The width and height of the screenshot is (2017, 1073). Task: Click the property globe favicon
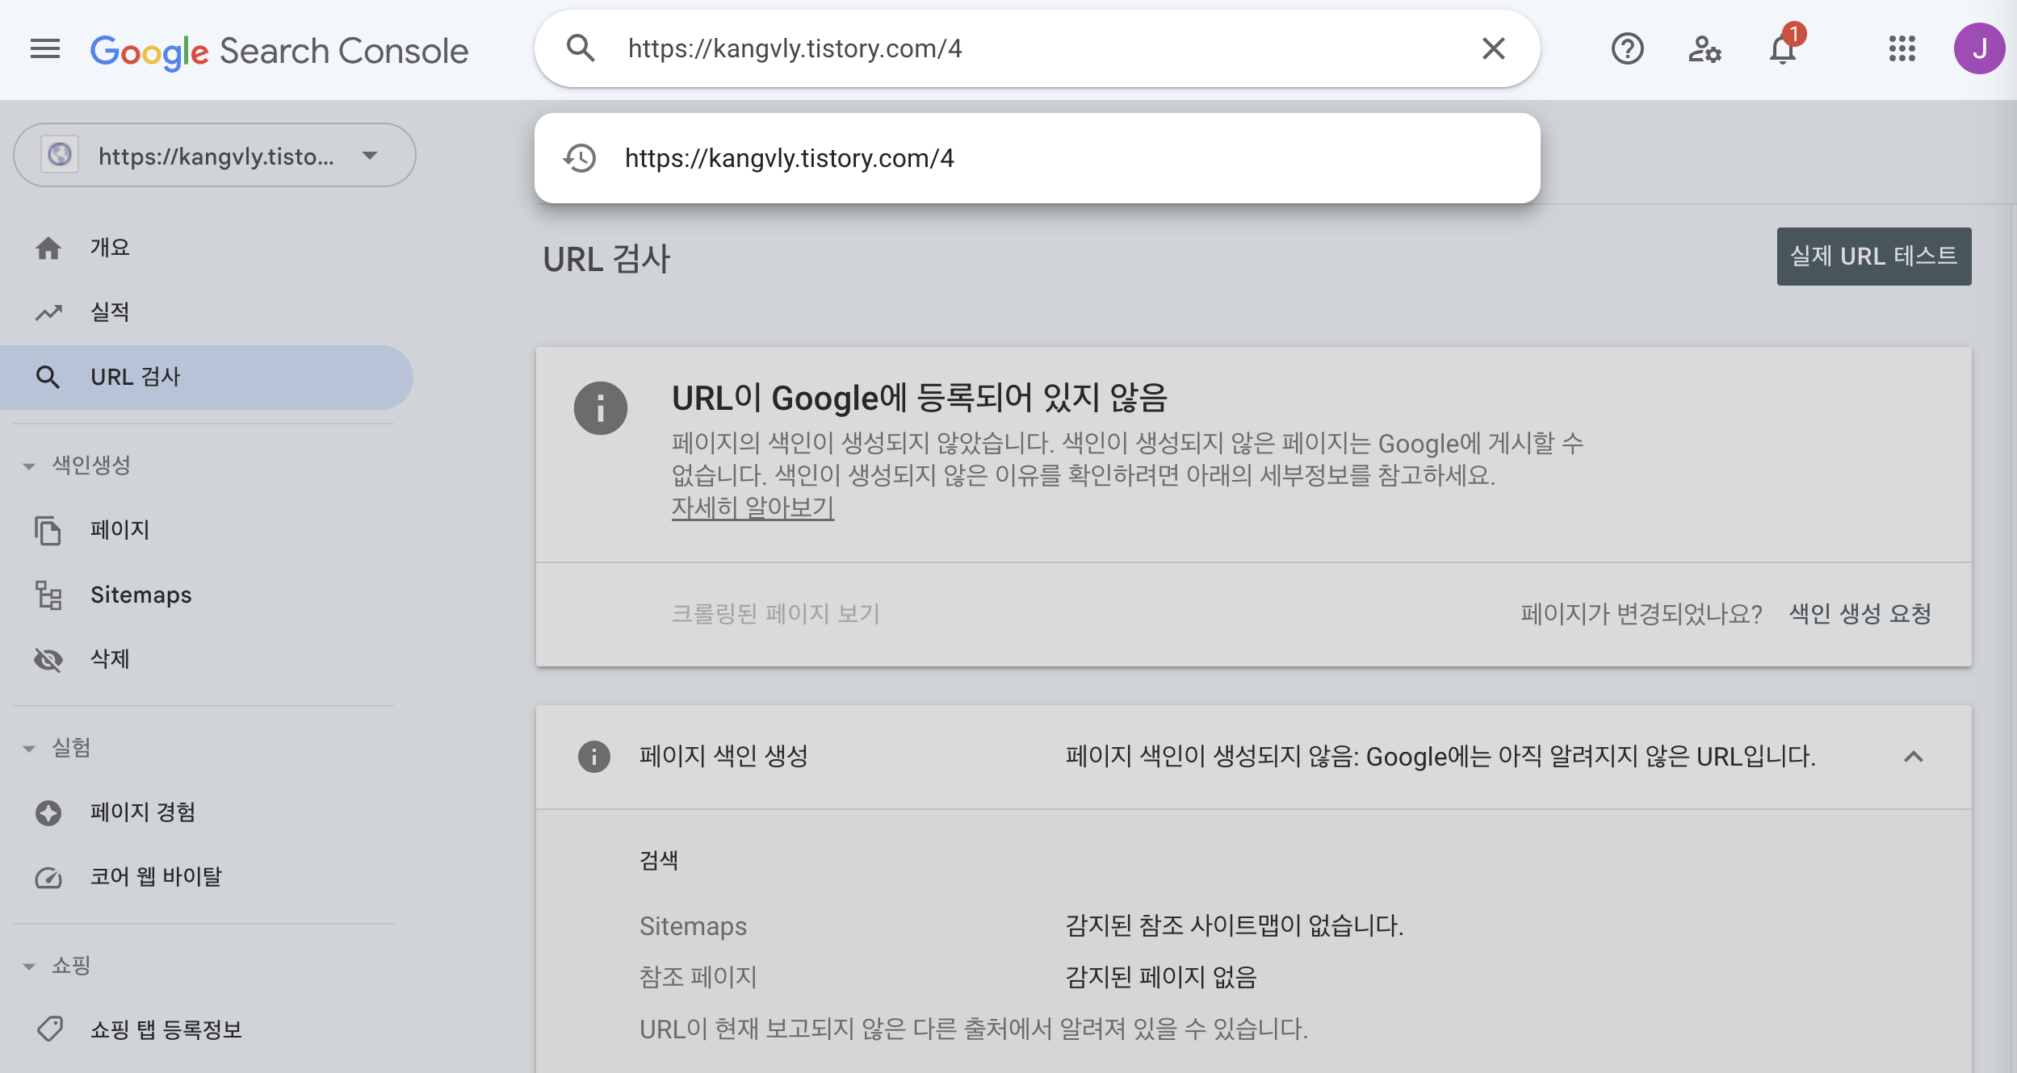(60, 154)
